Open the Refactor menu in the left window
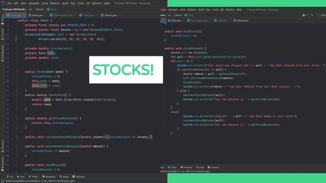Screen dimensions: 326x183 [x=55, y=3]
